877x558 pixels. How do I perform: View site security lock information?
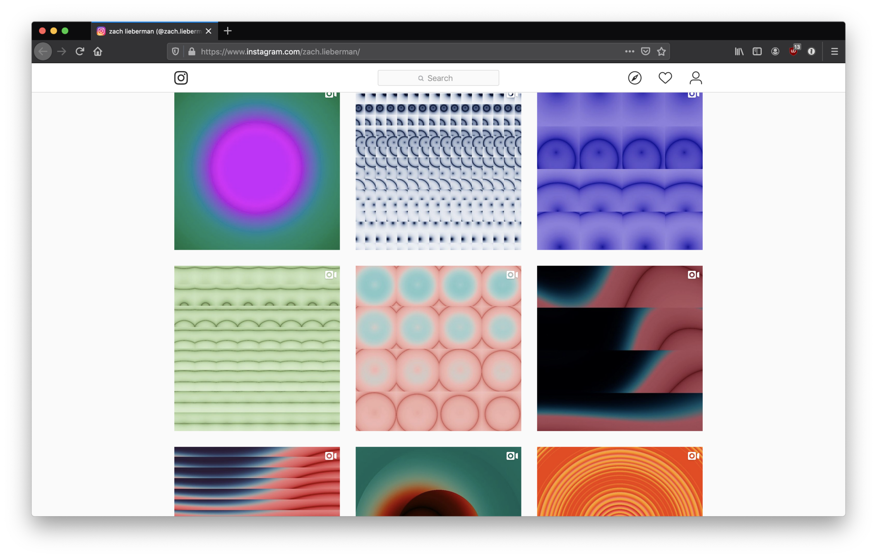point(192,52)
